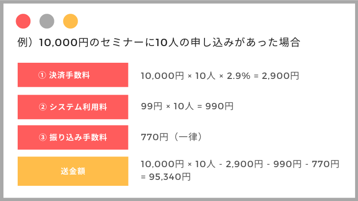Click the 2,900円 result in first row
The height and width of the screenshot is (201, 358).
pos(281,75)
